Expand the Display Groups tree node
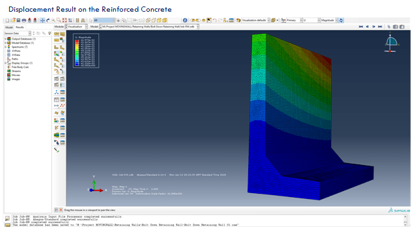Image resolution: width=417 pixels, height=234 pixels. [x=5, y=63]
